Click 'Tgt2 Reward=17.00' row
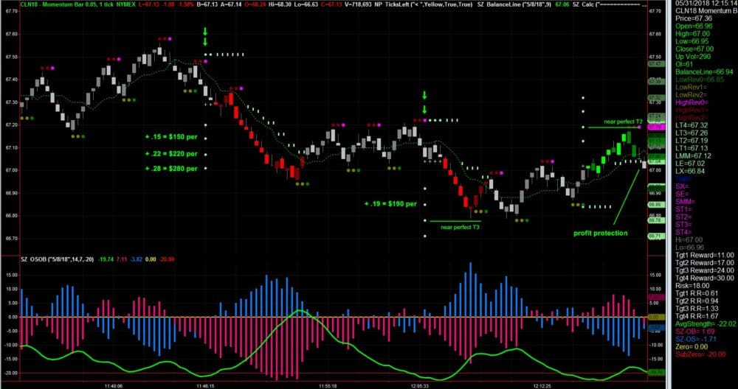738x389 pixels. click(x=705, y=262)
